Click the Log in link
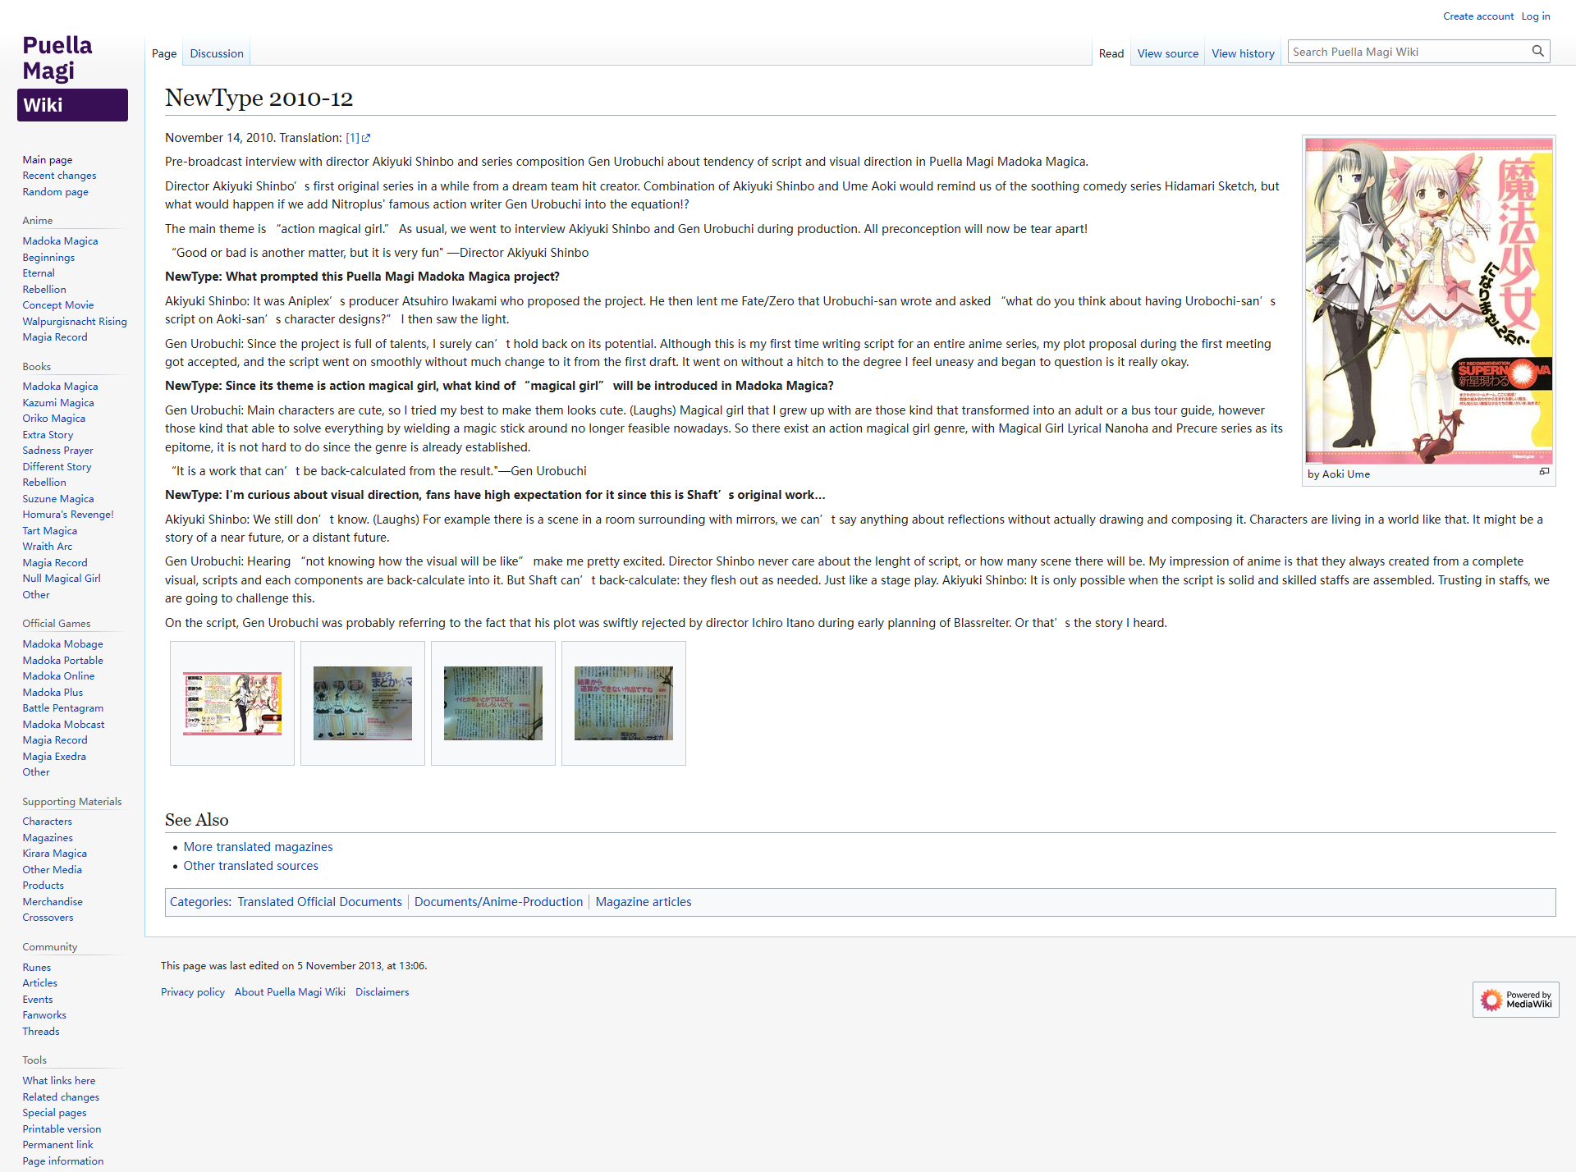Viewport: 1576px width, 1172px height. click(x=1535, y=16)
